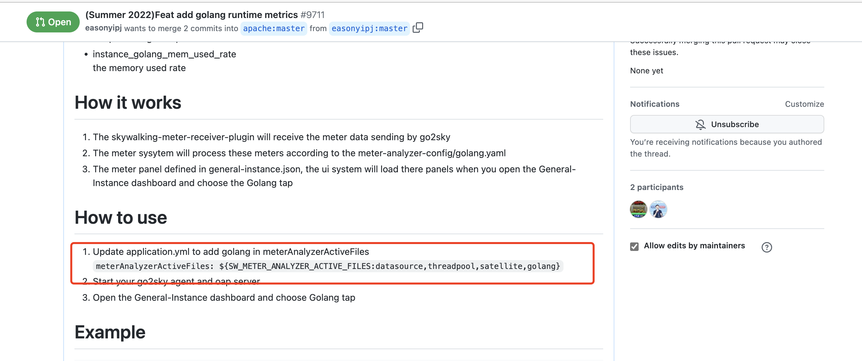Click the Unsubscribe notifications button
This screenshot has width=862, height=361.
727,124
